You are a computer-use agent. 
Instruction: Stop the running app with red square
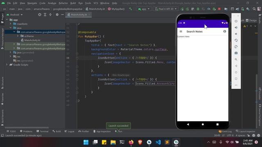(219, 9)
